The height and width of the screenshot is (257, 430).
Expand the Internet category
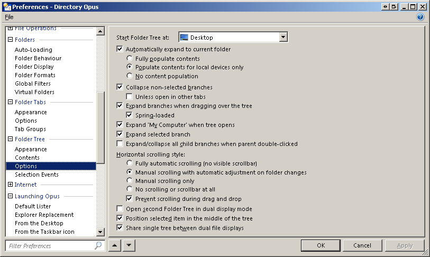click(10, 185)
